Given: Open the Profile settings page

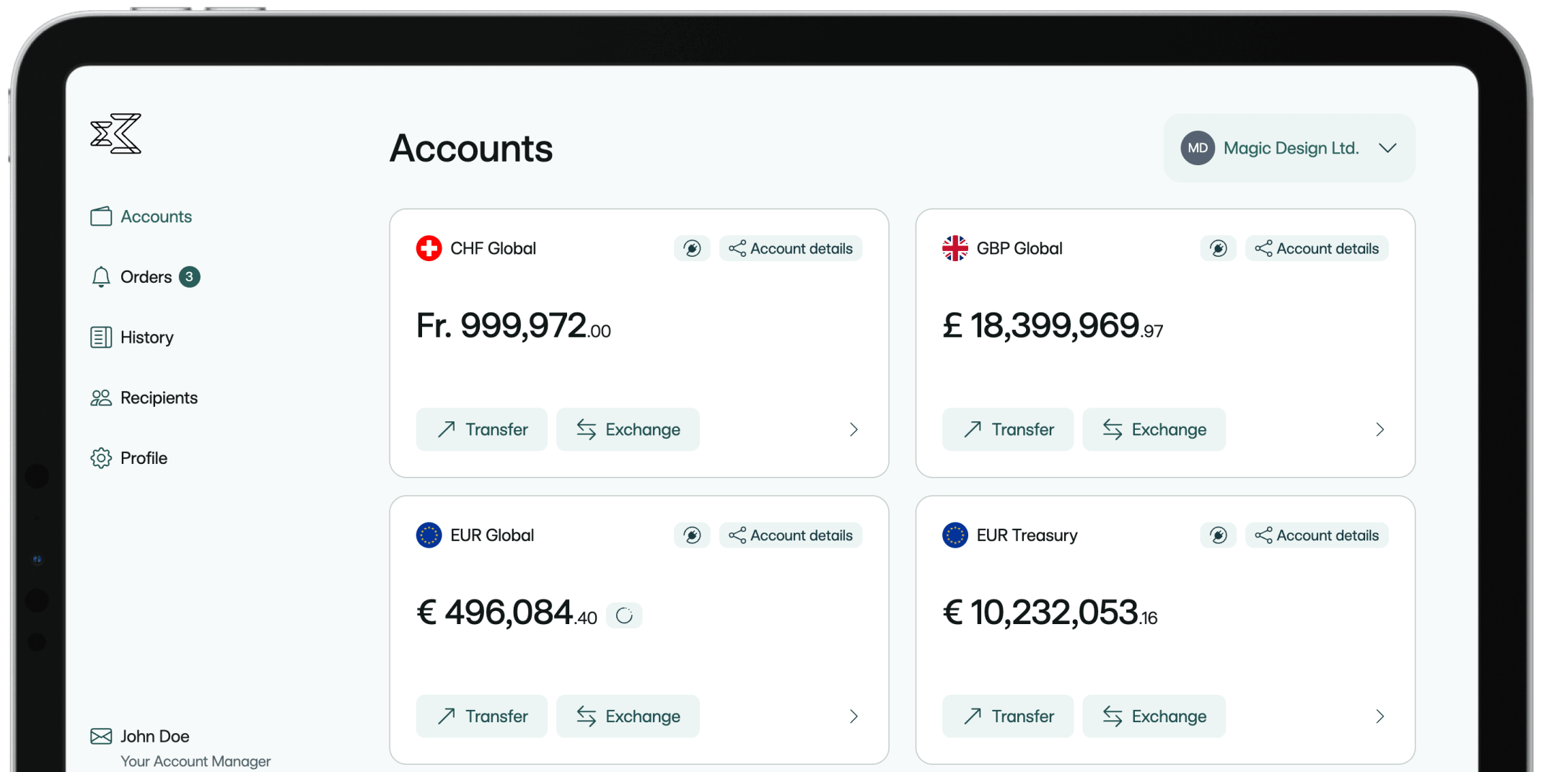Looking at the screenshot, I should 144,458.
